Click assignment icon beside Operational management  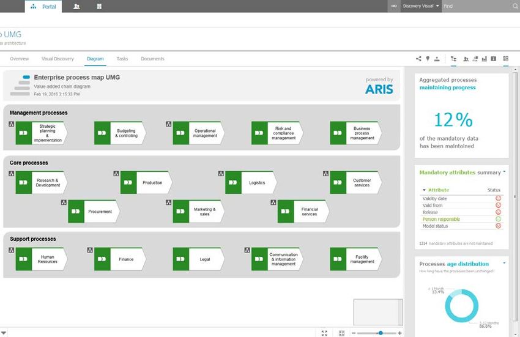[168, 124]
